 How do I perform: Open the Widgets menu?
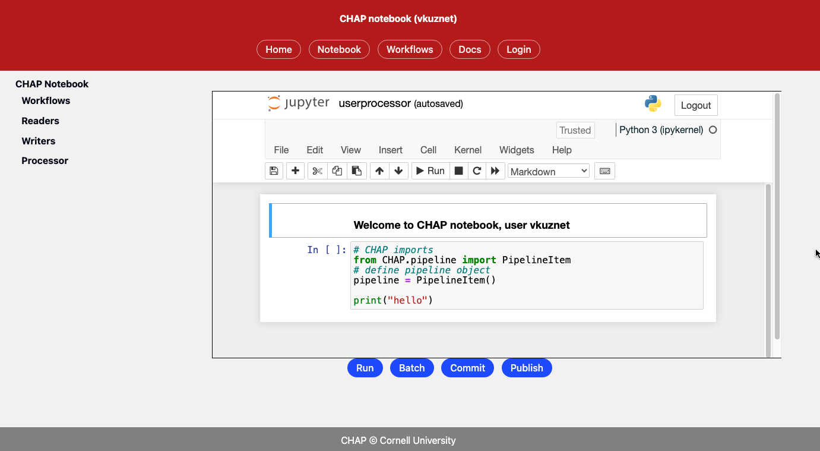[x=517, y=150]
